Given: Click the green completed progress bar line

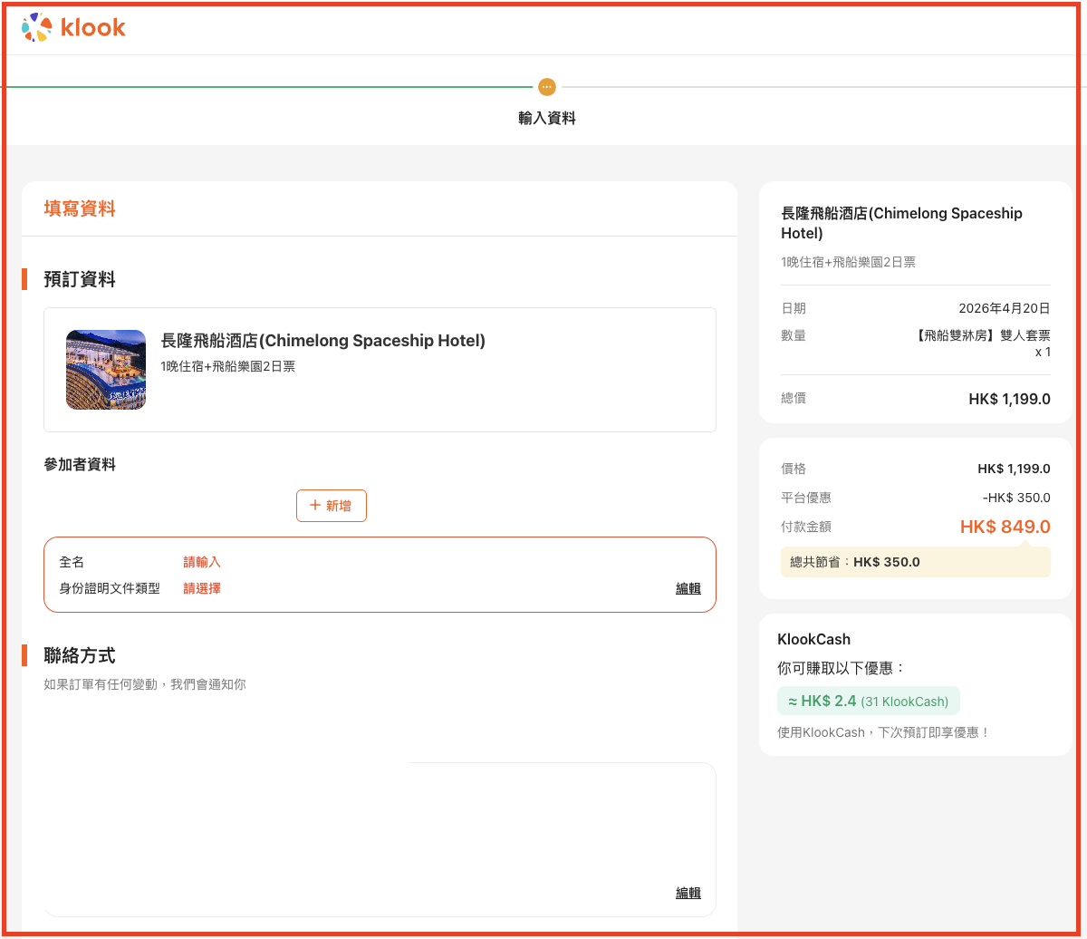Looking at the screenshot, I should [272, 87].
